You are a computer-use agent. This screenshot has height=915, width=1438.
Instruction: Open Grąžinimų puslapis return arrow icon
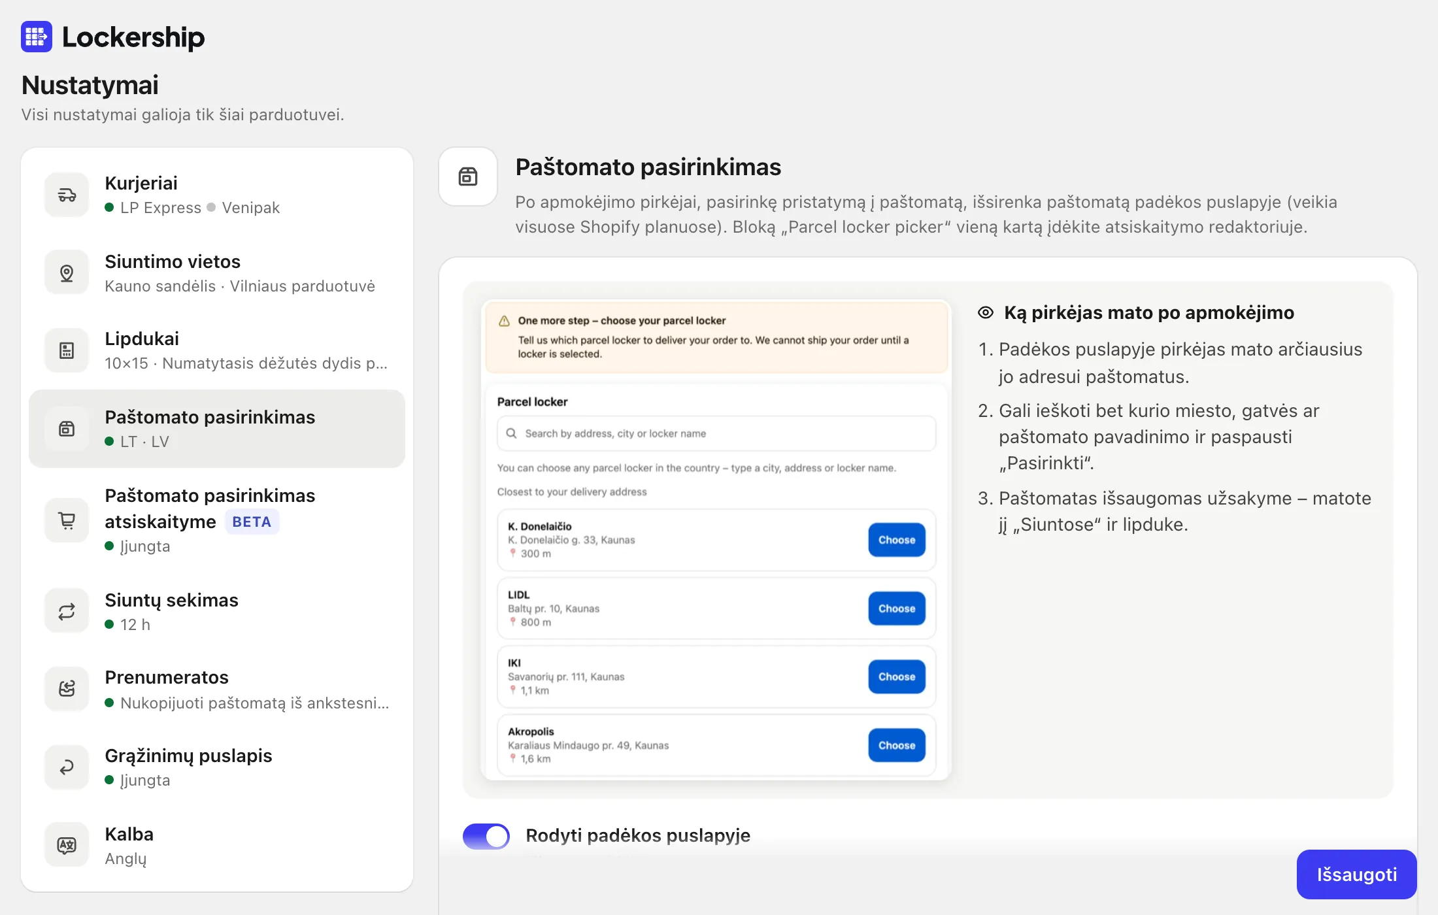pyautogui.click(x=67, y=767)
